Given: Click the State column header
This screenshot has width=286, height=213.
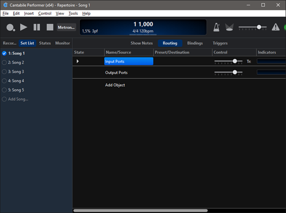Looking at the screenshot, I should pyautogui.click(x=88, y=52).
